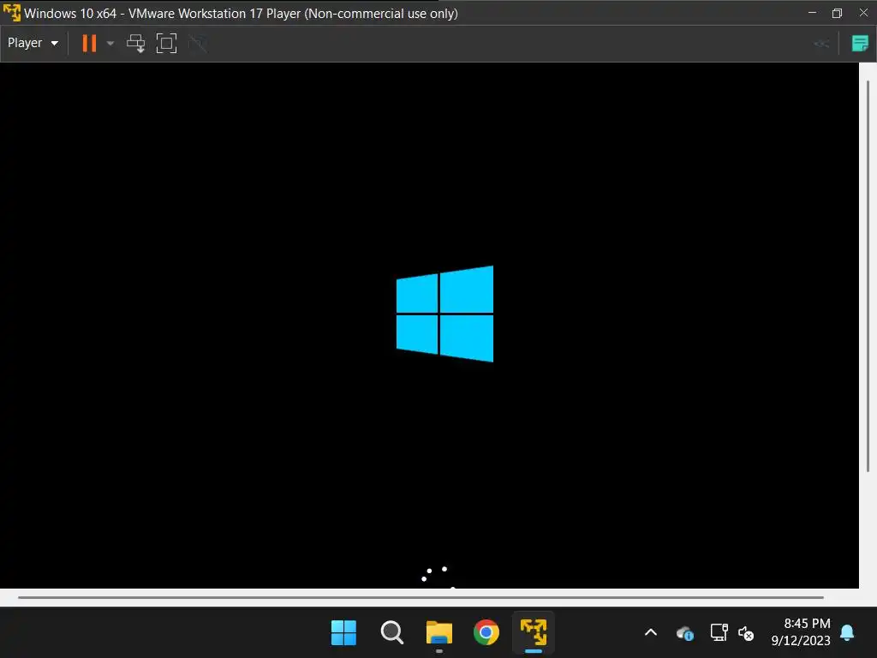Click the muted volume tray icon
This screenshot has width=877, height=658.
746,633
